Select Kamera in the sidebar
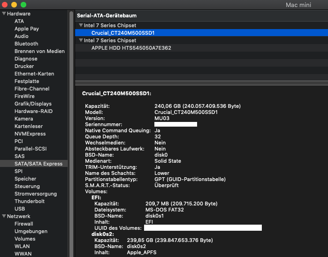Image resolution: width=328 pixels, height=257 pixels. coord(24,119)
